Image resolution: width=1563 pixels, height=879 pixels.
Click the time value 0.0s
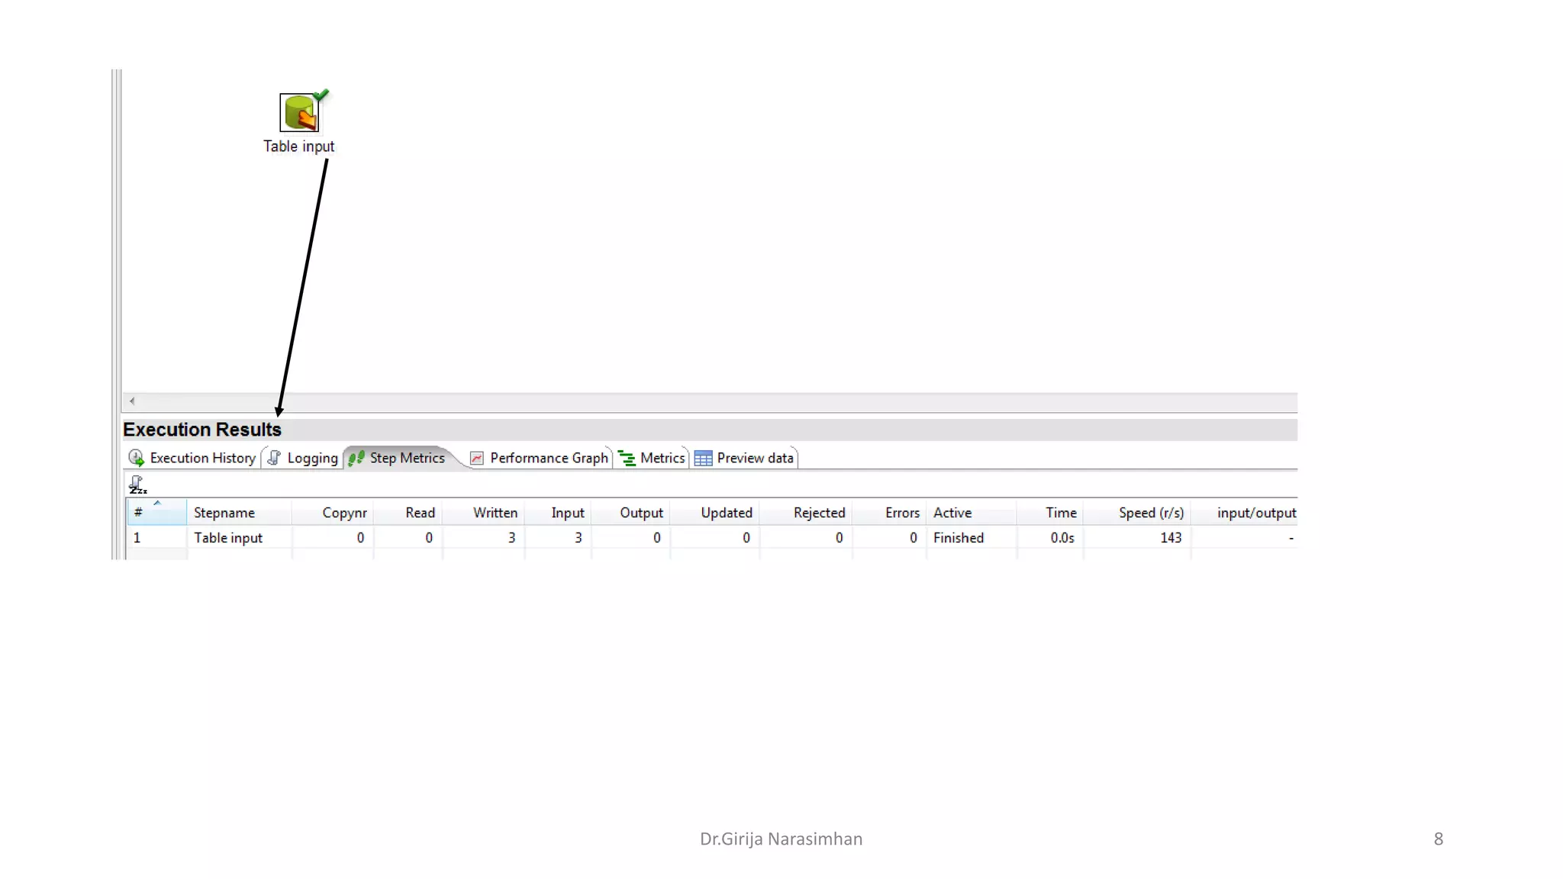[x=1062, y=538]
